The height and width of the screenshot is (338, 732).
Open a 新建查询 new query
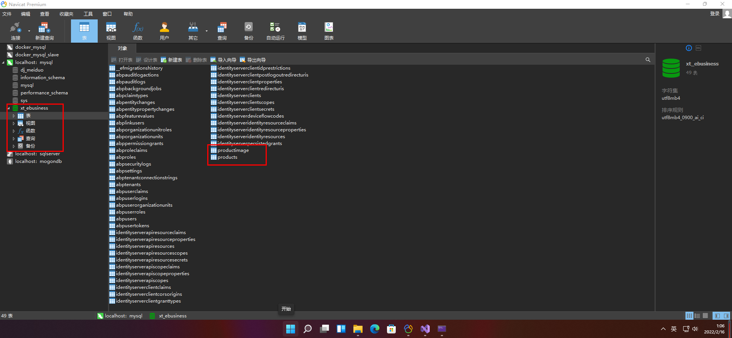click(44, 30)
